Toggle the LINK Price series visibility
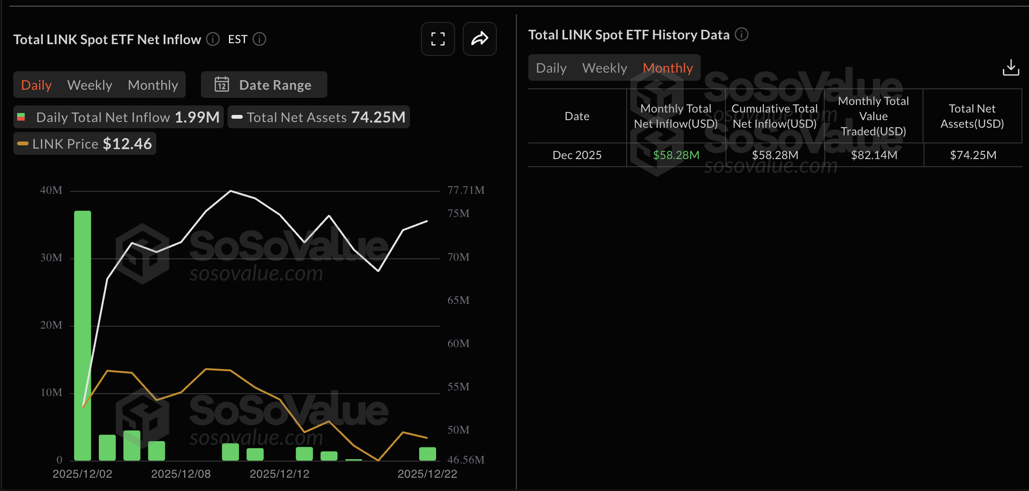The width and height of the screenshot is (1029, 491). coord(85,143)
